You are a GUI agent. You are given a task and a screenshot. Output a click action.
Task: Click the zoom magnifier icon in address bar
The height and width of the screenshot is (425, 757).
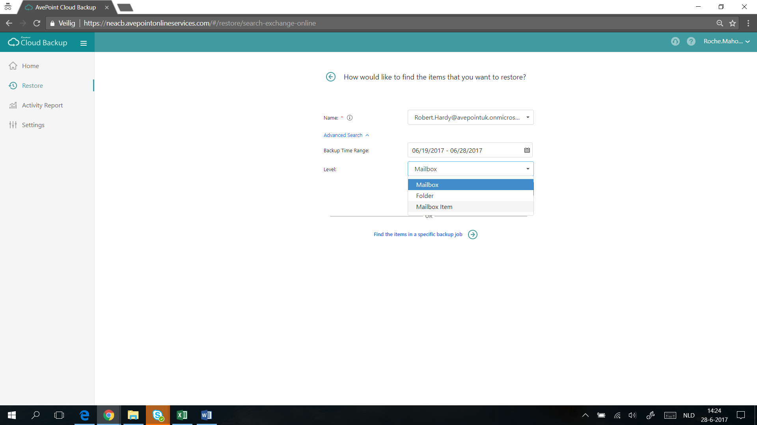[720, 23]
